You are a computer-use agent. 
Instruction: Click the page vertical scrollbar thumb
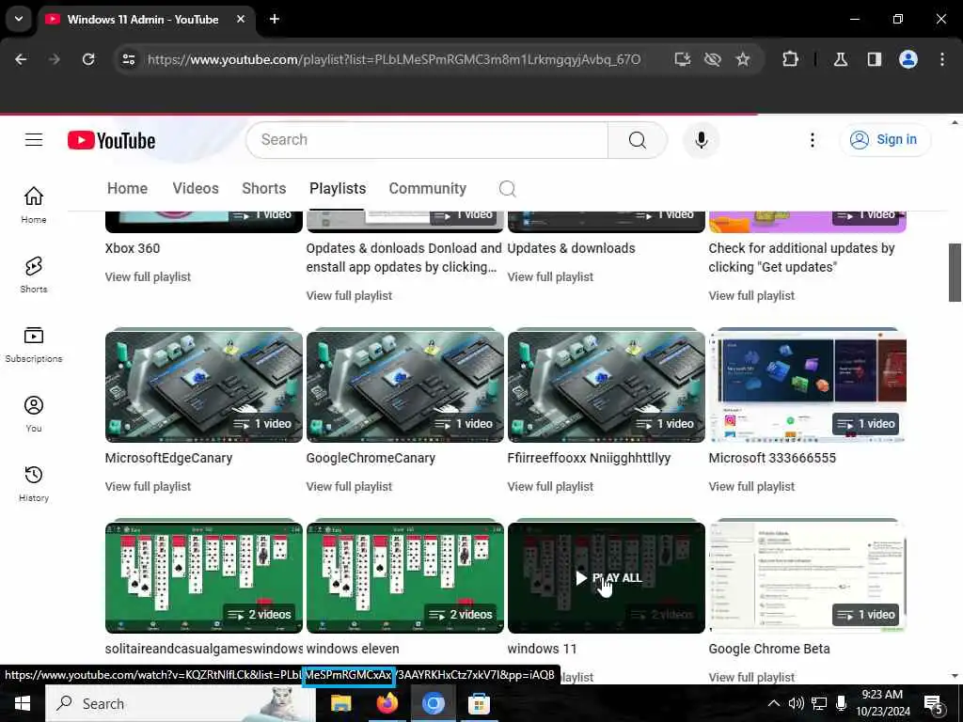point(955,273)
